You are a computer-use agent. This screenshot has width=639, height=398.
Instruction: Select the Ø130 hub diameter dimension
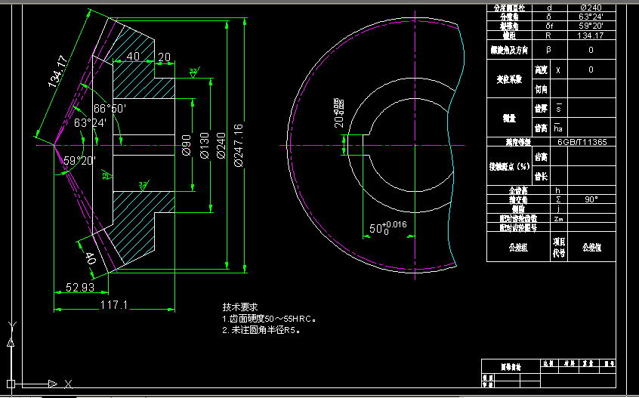[204, 145]
